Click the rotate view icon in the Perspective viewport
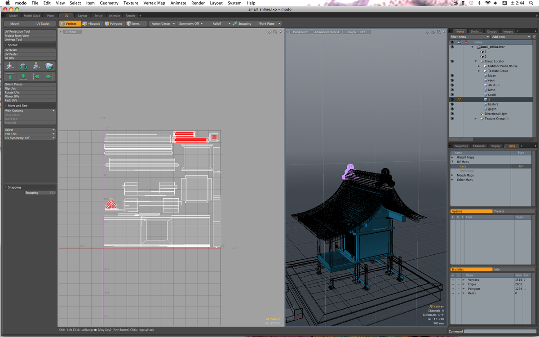 [433, 32]
